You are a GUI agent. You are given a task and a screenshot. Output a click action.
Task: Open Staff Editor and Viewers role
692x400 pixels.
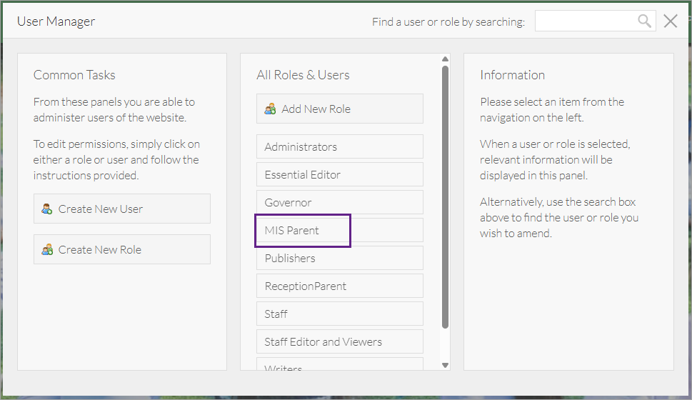[x=339, y=341]
